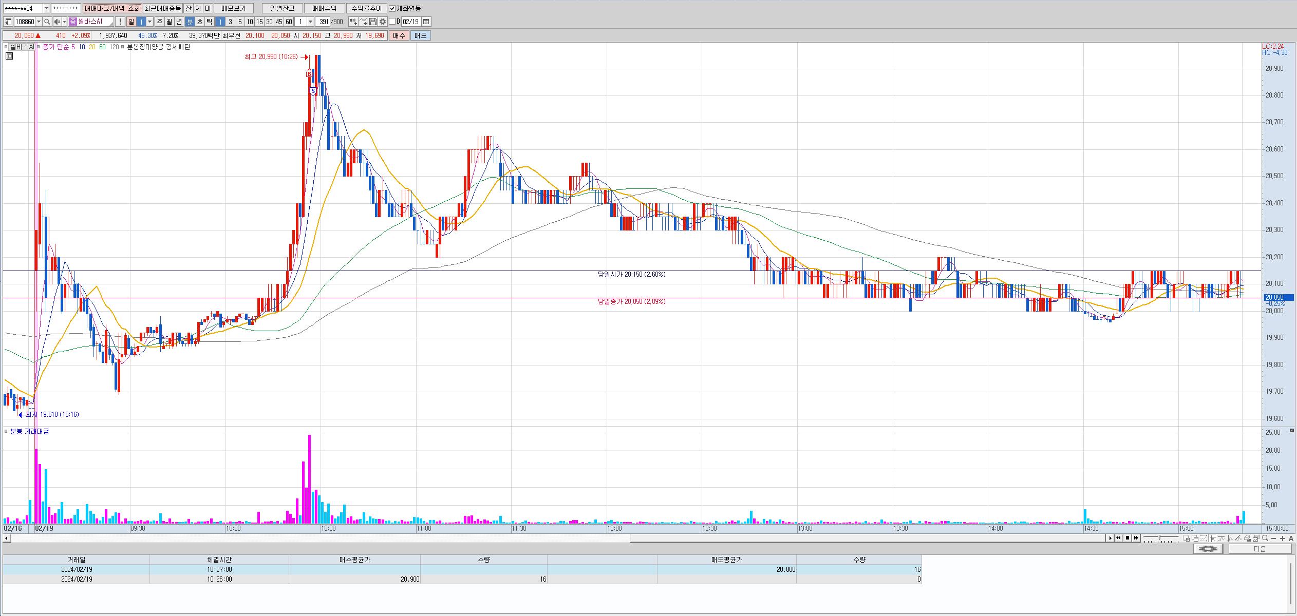Open the chart settings gear icon

[383, 22]
